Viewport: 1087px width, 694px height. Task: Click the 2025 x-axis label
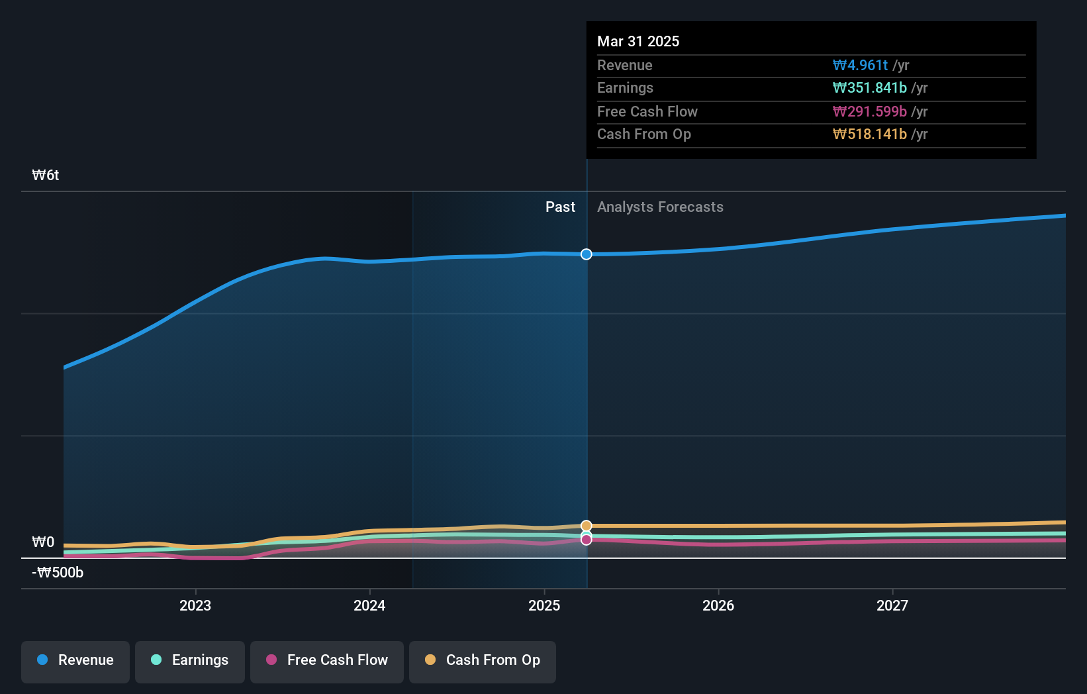(x=544, y=605)
